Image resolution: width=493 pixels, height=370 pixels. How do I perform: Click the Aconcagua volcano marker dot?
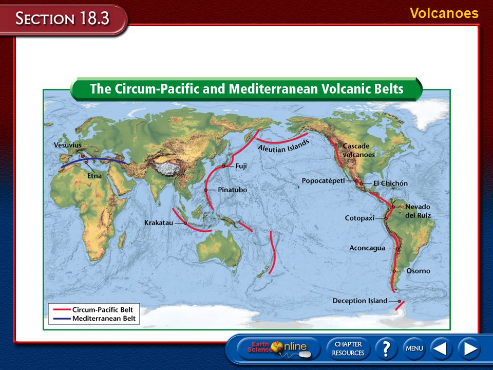tap(397, 249)
